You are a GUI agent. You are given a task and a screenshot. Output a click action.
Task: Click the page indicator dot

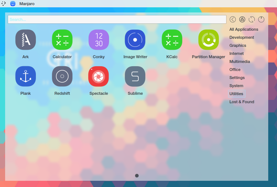(137, 176)
